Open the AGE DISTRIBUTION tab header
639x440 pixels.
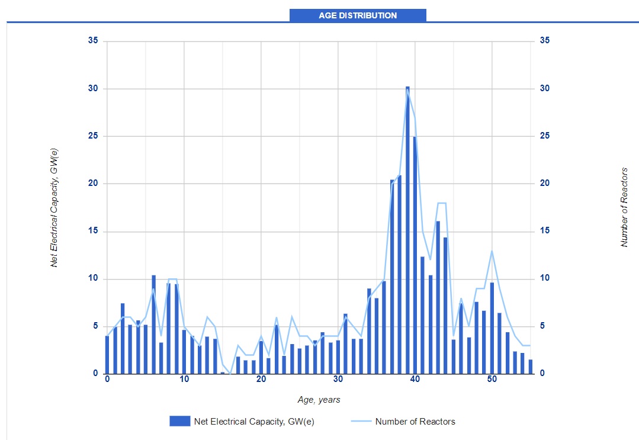click(358, 15)
